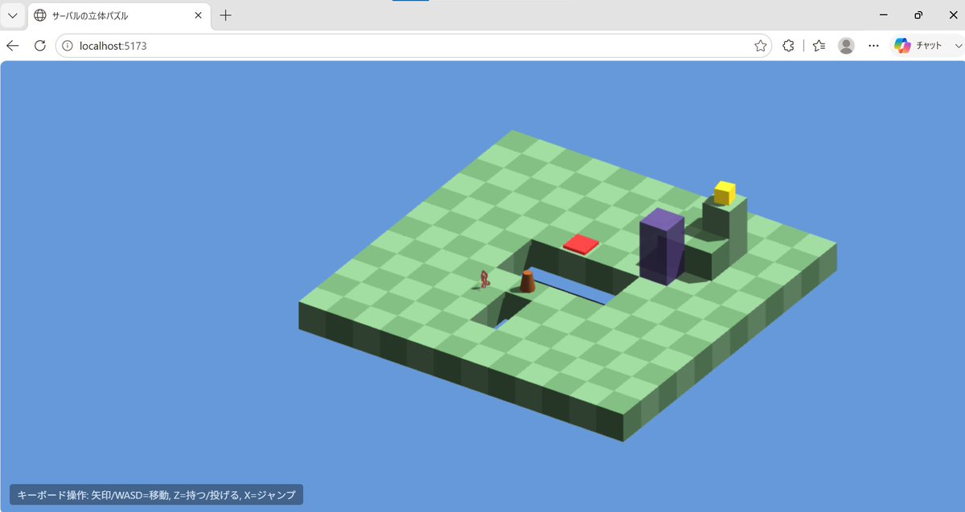Click the browser back arrow
965x512 pixels.
click(x=13, y=46)
